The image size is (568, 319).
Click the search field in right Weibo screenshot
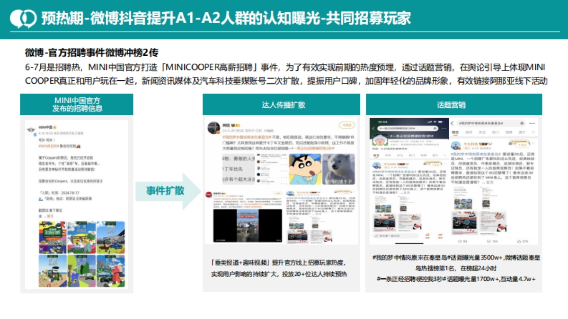point(492,122)
